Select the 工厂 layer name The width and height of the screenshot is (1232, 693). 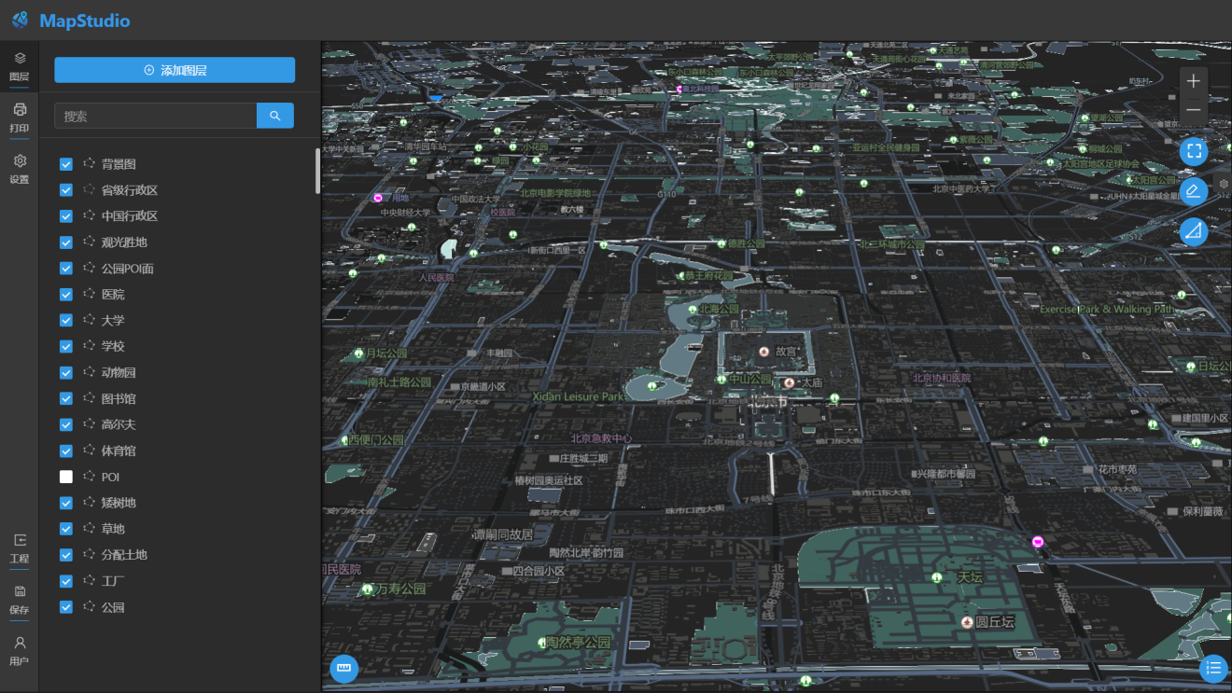point(113,581)
